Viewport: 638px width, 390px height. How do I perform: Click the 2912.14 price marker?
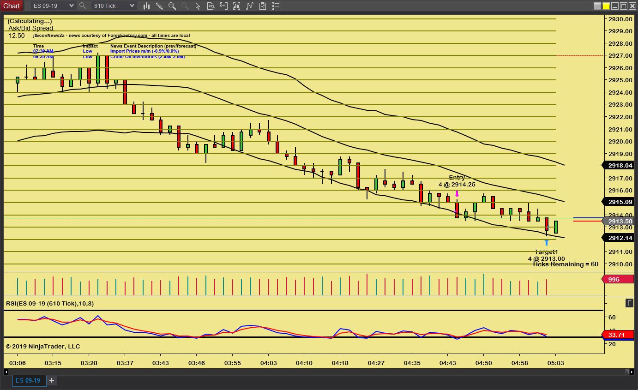tap(619, 238)
